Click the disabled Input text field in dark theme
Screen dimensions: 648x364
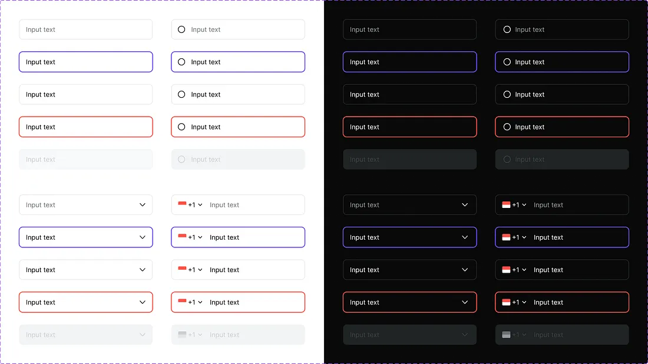pyautogui.click(x=409, y=159)
